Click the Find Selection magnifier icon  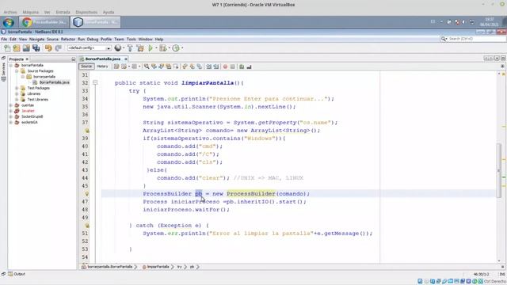coord(147,66)
